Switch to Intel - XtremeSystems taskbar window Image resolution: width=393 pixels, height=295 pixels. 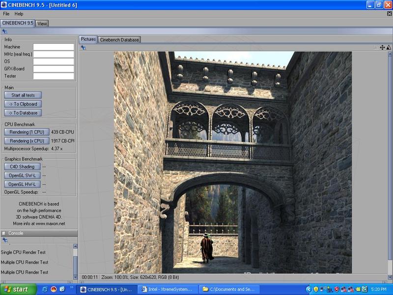click(168, 290)
